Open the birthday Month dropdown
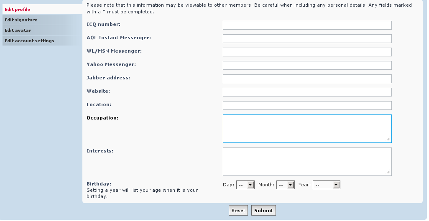This screenshot has height=221, width=429. 285,185
